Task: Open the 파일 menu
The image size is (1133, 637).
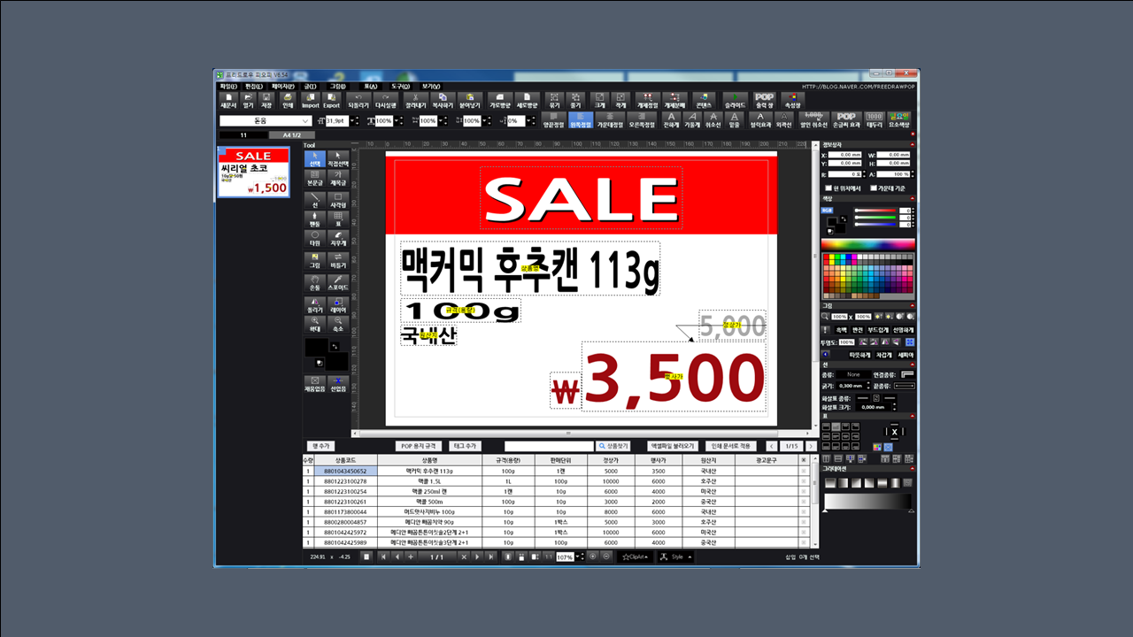Action: (x=228, y=86)
